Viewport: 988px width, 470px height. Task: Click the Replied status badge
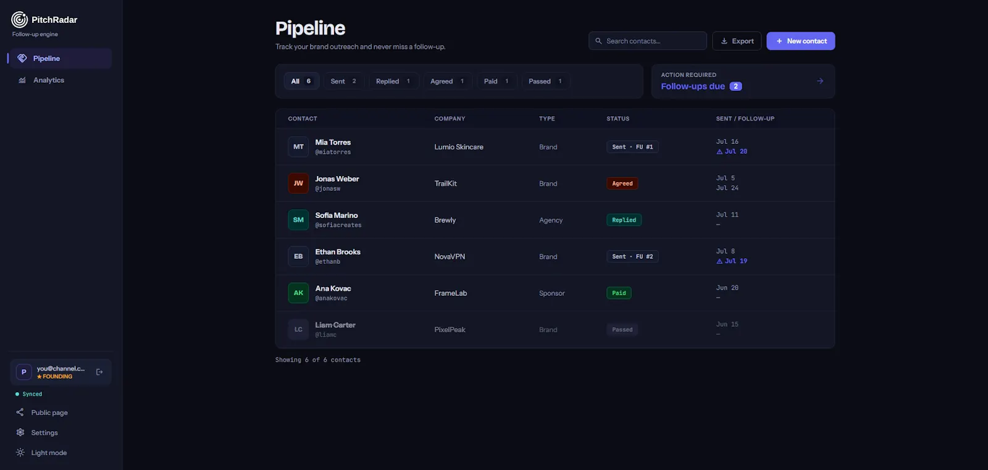pos(624,220)
